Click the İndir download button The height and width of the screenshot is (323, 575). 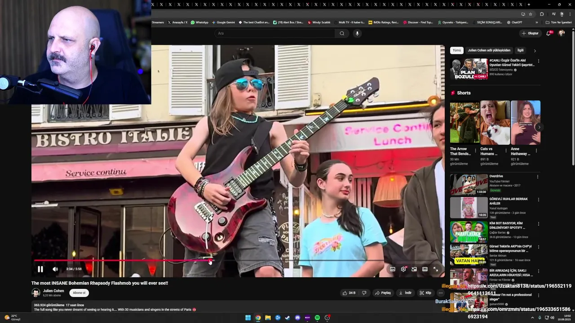point(405,293)
